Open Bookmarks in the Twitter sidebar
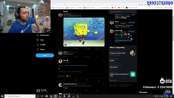The width and height of the screenshot is (174, 98). point(43,35)
